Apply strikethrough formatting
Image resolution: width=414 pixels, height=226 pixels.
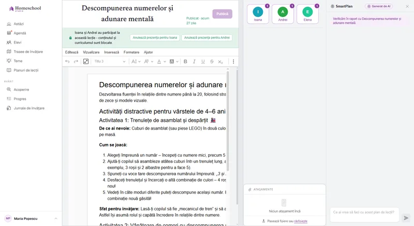pyautogui.click(x=212, y=61)
